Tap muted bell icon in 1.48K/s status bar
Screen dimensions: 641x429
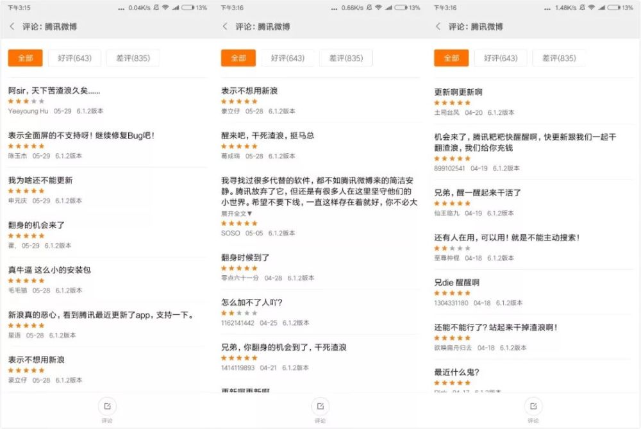[x=582, y=7]
